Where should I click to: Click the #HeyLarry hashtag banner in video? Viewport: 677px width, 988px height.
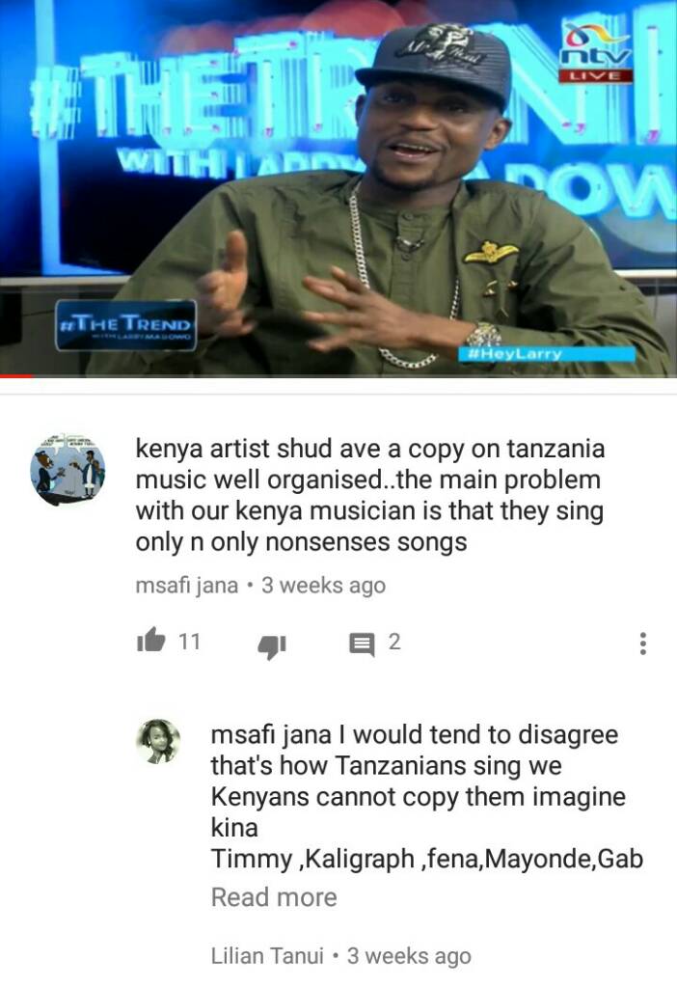pos(547,353)
